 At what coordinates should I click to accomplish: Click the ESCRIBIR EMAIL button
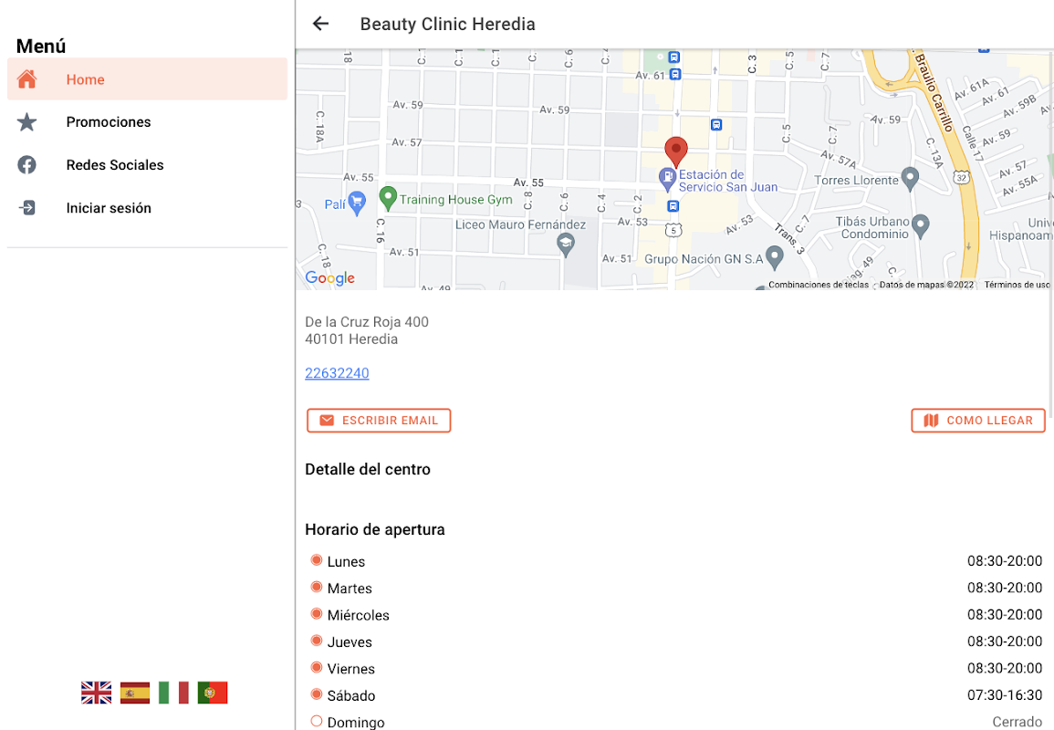pos(379,420)
